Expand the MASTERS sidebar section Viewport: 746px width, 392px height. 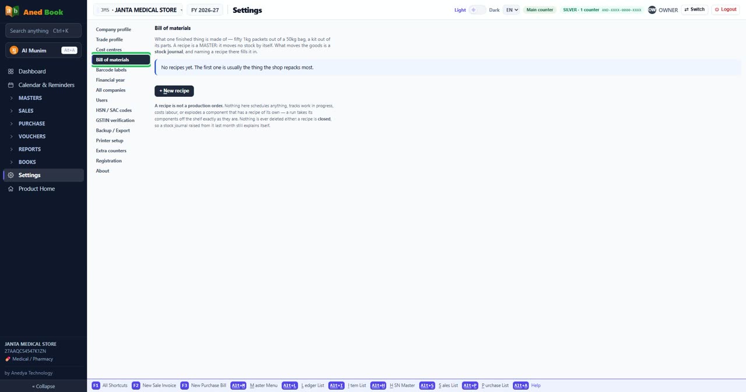click(44, 98)
